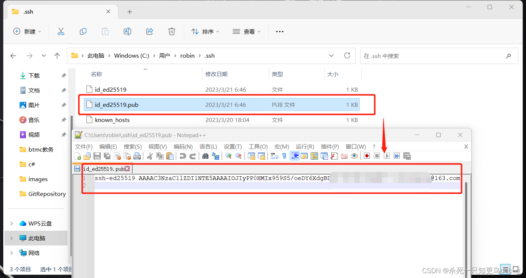Screen dimensions: 526x278
Task: Expand WPS云盘 in navigation pane
Action: (x=11, y=223)
